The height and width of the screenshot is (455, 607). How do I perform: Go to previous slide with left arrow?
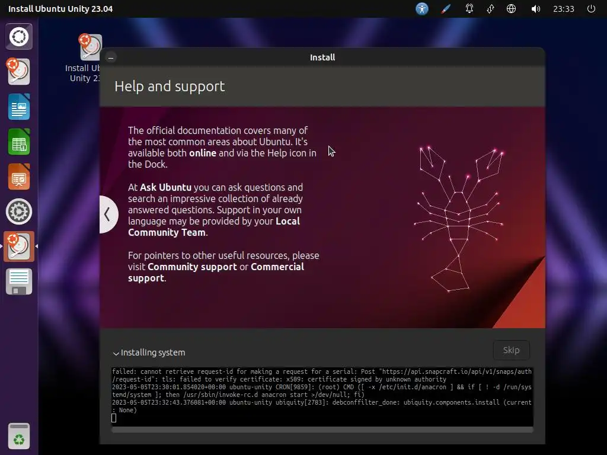coord(108,214)
